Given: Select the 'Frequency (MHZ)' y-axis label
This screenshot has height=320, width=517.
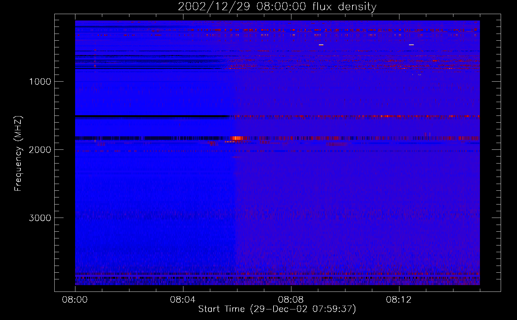Looking at the screenshot, I should click(x=18, y=153).
